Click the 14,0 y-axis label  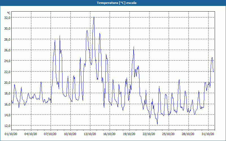(x=7, y=115)
